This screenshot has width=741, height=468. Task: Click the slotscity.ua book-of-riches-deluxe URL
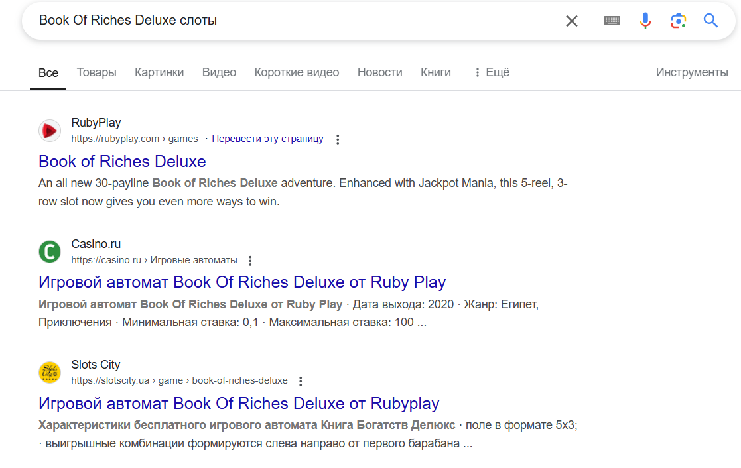pos(180,380)
